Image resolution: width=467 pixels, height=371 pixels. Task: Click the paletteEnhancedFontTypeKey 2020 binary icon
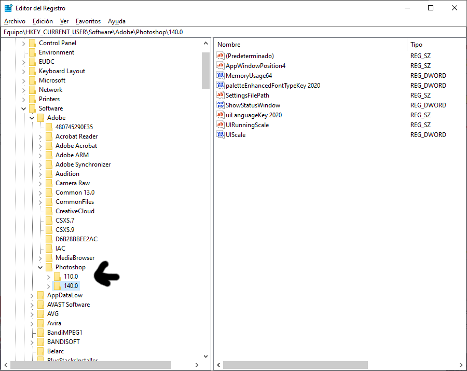221,85
